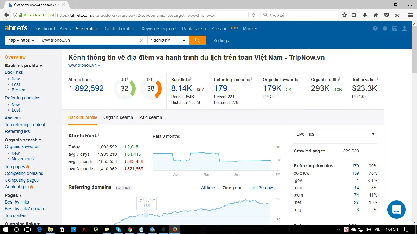Screen dimensions: 417x234
Task: Open the Intercom chat bubble
Action: (396, 210)
